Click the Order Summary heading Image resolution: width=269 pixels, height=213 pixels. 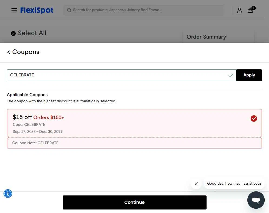[x=206, y=37]
